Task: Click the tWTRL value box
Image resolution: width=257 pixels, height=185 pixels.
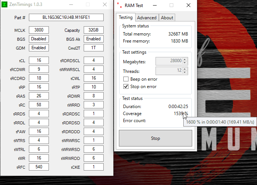Action: pos(39,149)
